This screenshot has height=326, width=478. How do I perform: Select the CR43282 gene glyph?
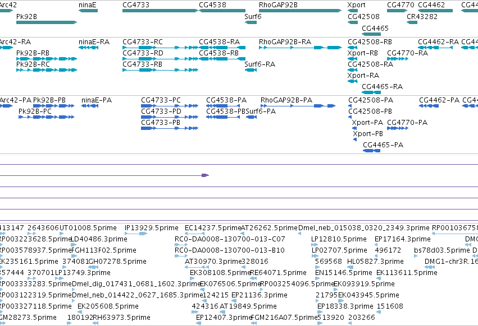coord(412,22)
